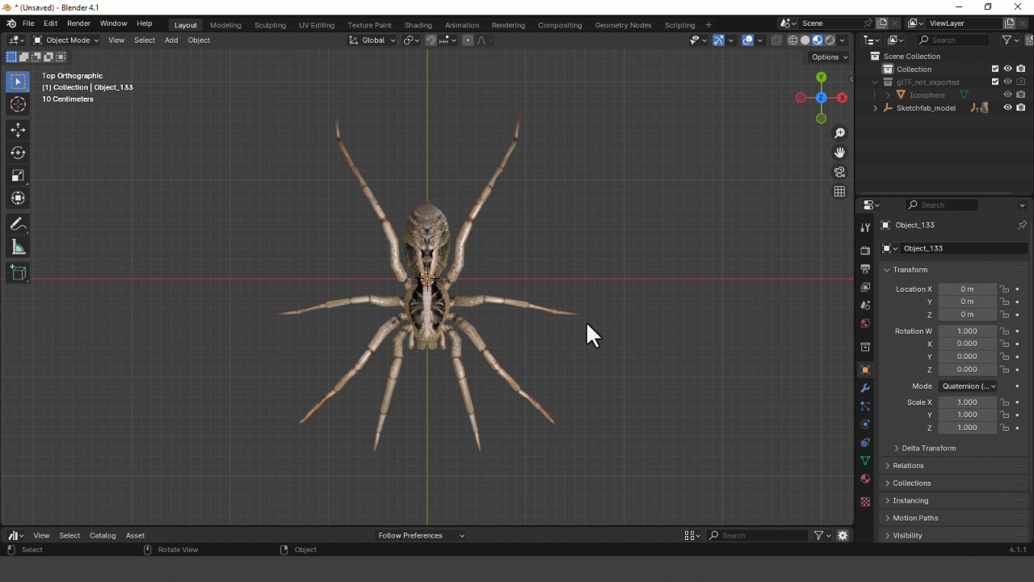Uncheck the Collection exclude checkbox
This screenshot has height=582, width=1034.
[x=994, y=69]
